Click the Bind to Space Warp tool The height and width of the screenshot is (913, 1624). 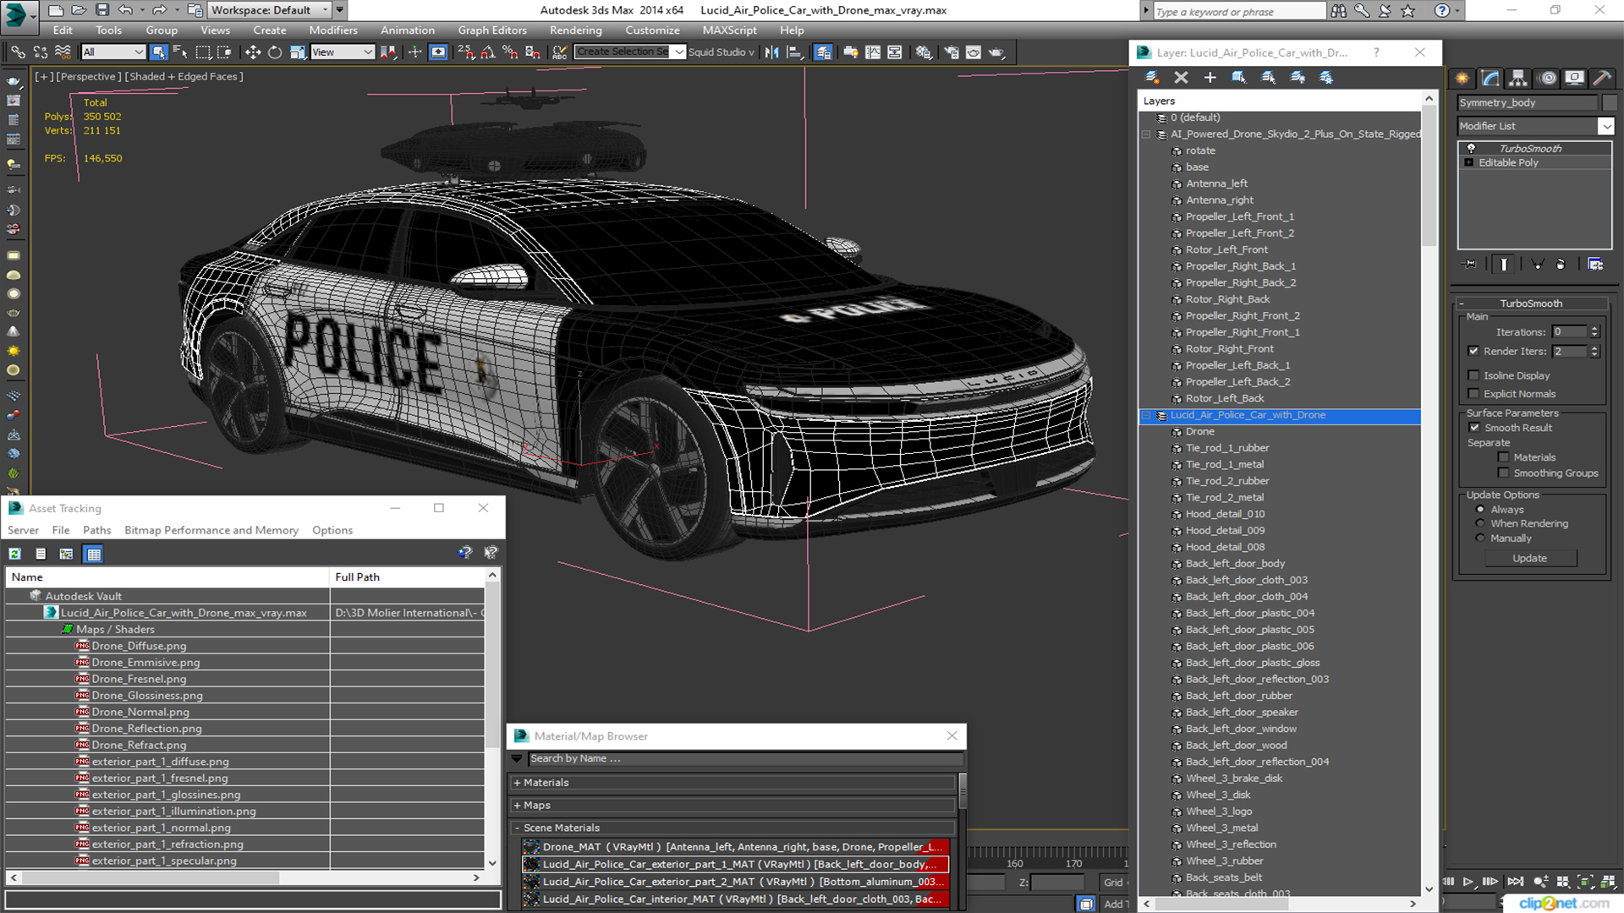[x=62, y=52]
